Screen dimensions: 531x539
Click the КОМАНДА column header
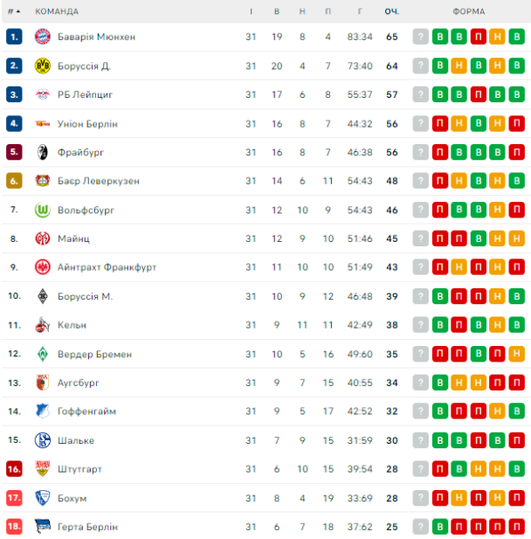[x=57, y=11]
